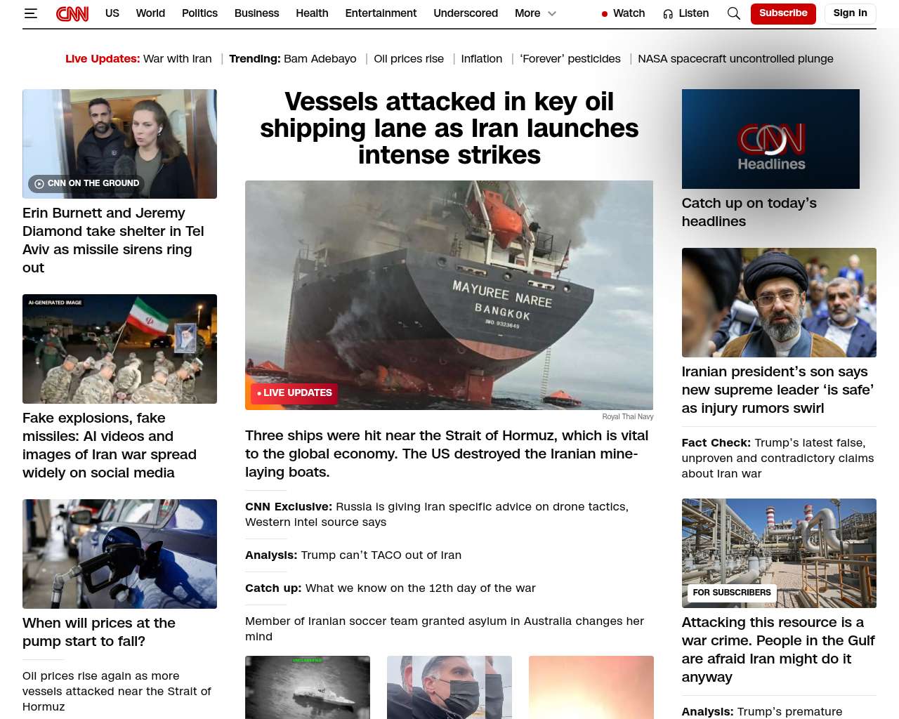Viewport: 899px width, 719px height.
Task: Open the hamburger menu icon
Action: click(x=30, y=13)
